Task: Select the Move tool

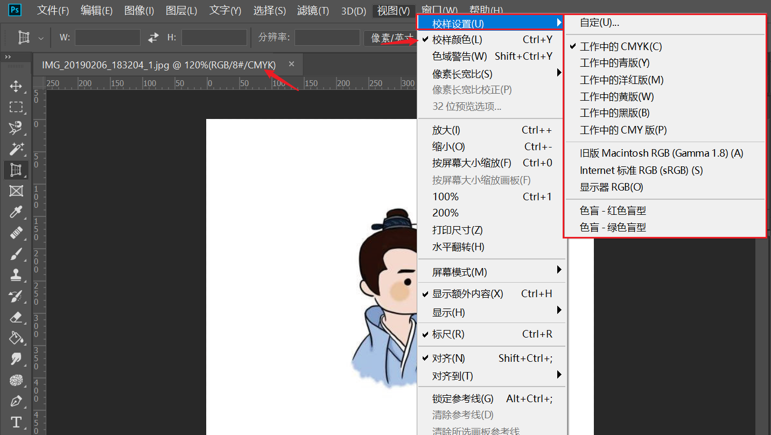Action: (16, 86)
